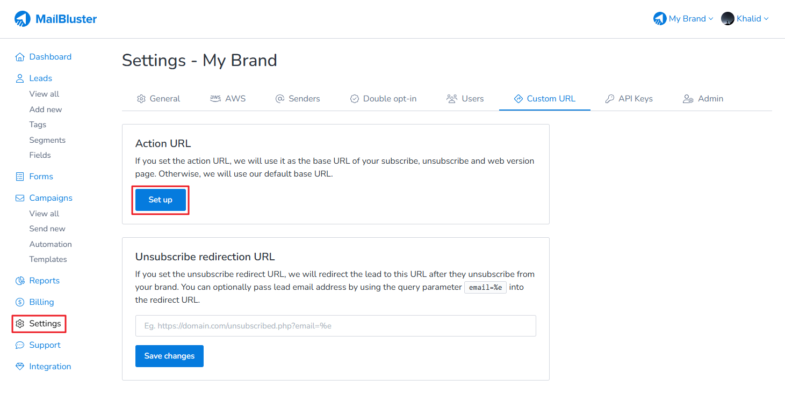785x402 pixels.
Task: Switch to the AWS settings tab
Action: (228, 99)
